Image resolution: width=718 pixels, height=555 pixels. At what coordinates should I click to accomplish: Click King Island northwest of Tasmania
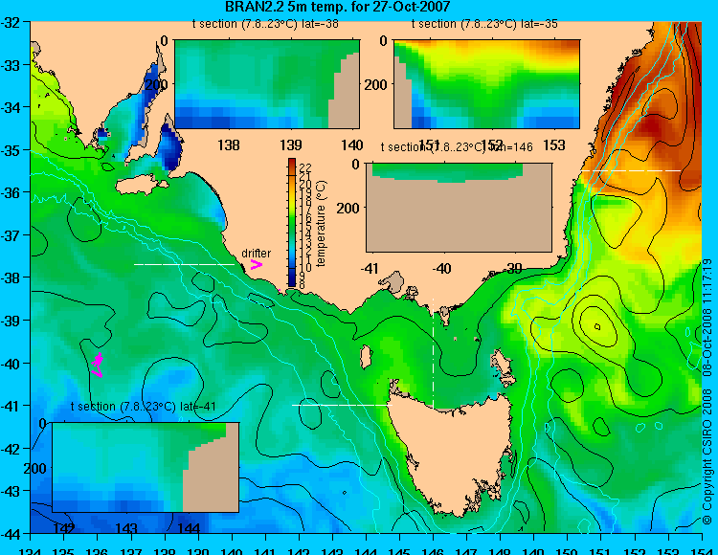366,357
